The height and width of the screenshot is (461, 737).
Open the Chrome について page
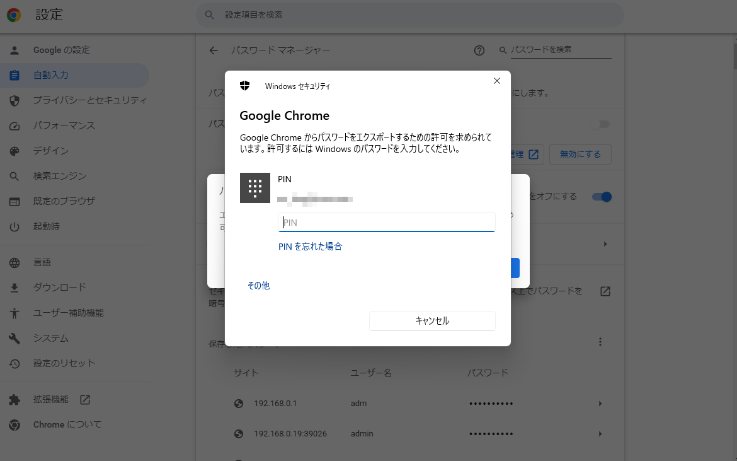pyautogui.click(x=75, y=425)
